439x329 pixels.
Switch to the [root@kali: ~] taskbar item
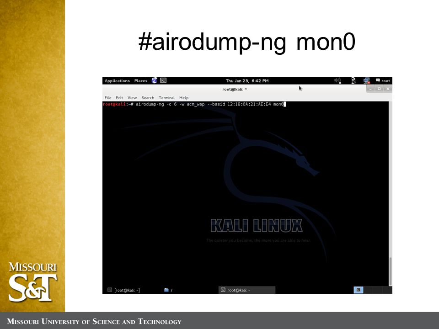124,290
